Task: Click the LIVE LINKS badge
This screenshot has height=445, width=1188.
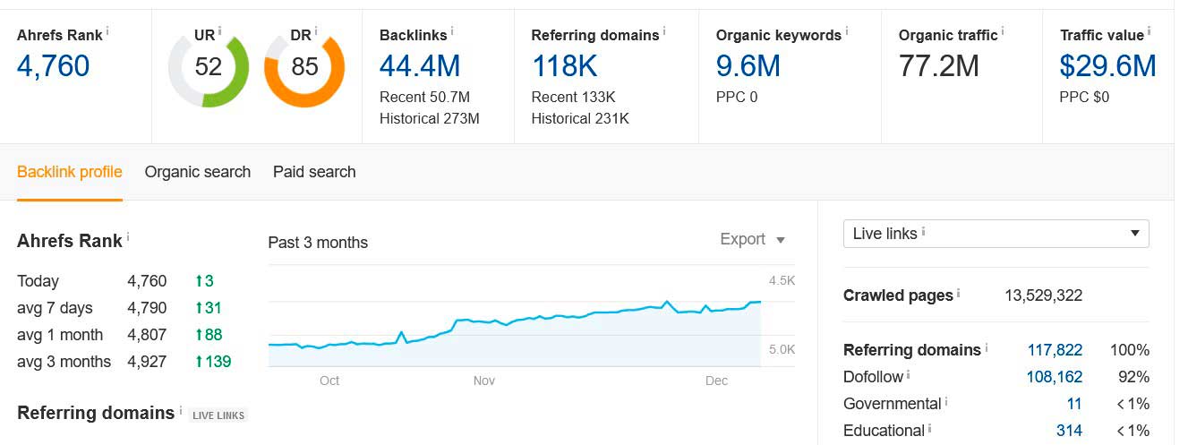Action: [218, 415]
